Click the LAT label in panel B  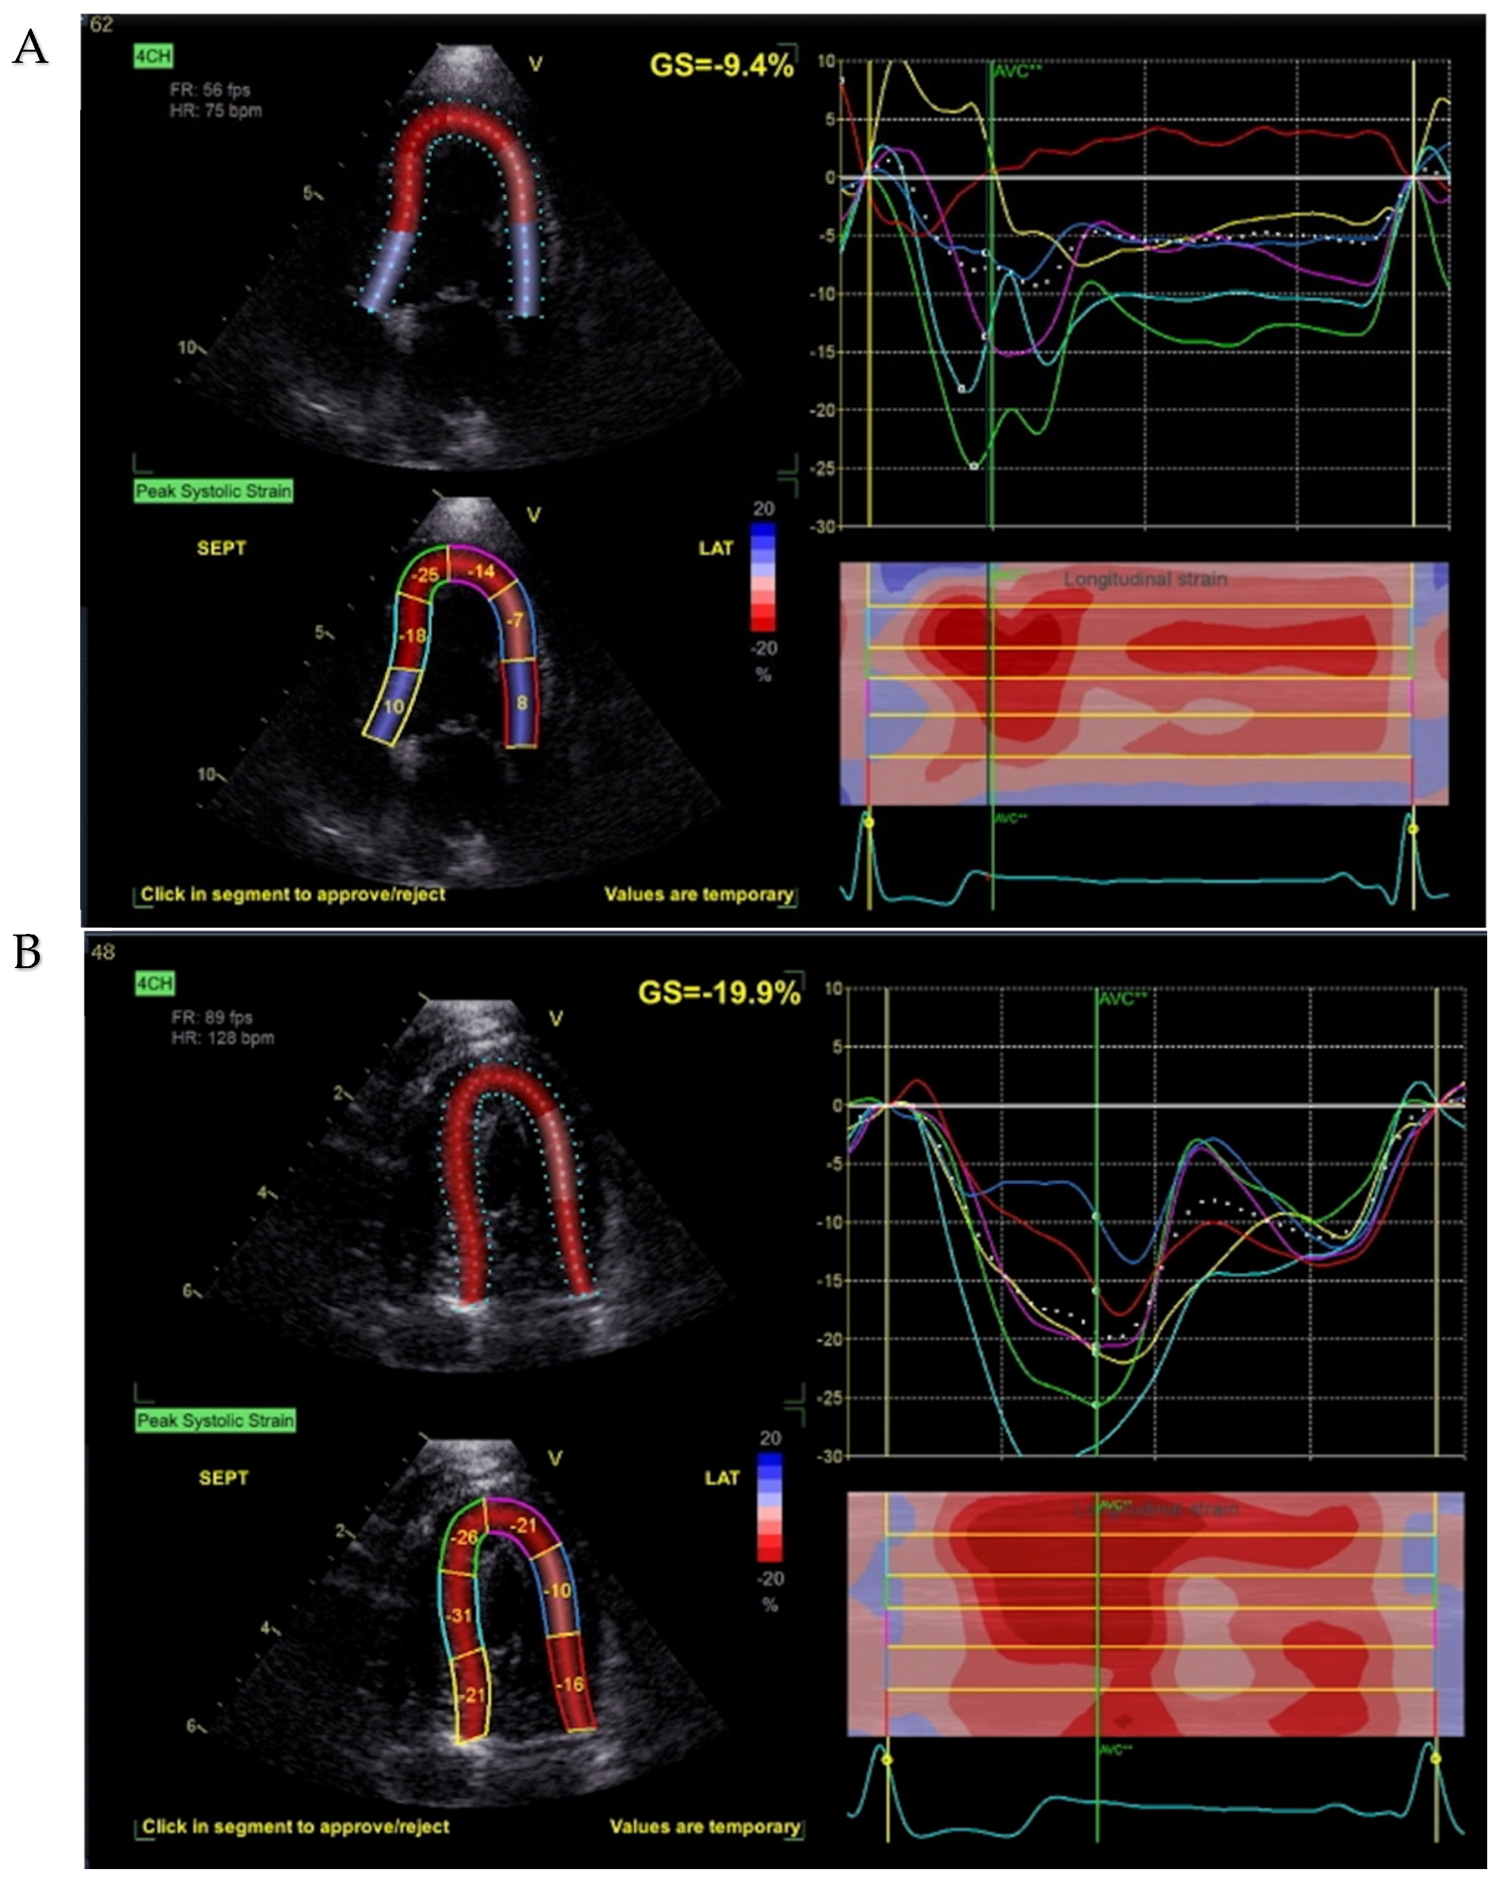pyautogui.click(x=722, y=1478)
